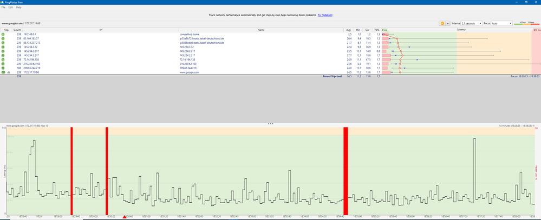Select the hop 2 green circle icon
This screenshot has width=541, height=220.
click(x=3, y=39)
